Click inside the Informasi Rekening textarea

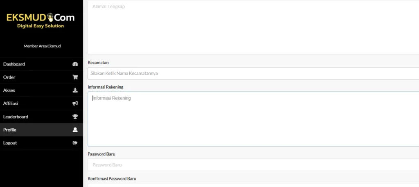pos(253,119)
